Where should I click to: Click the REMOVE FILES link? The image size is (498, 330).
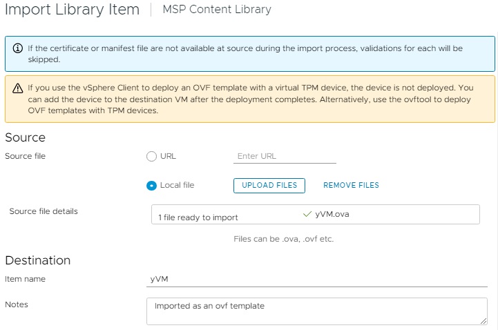351,185
